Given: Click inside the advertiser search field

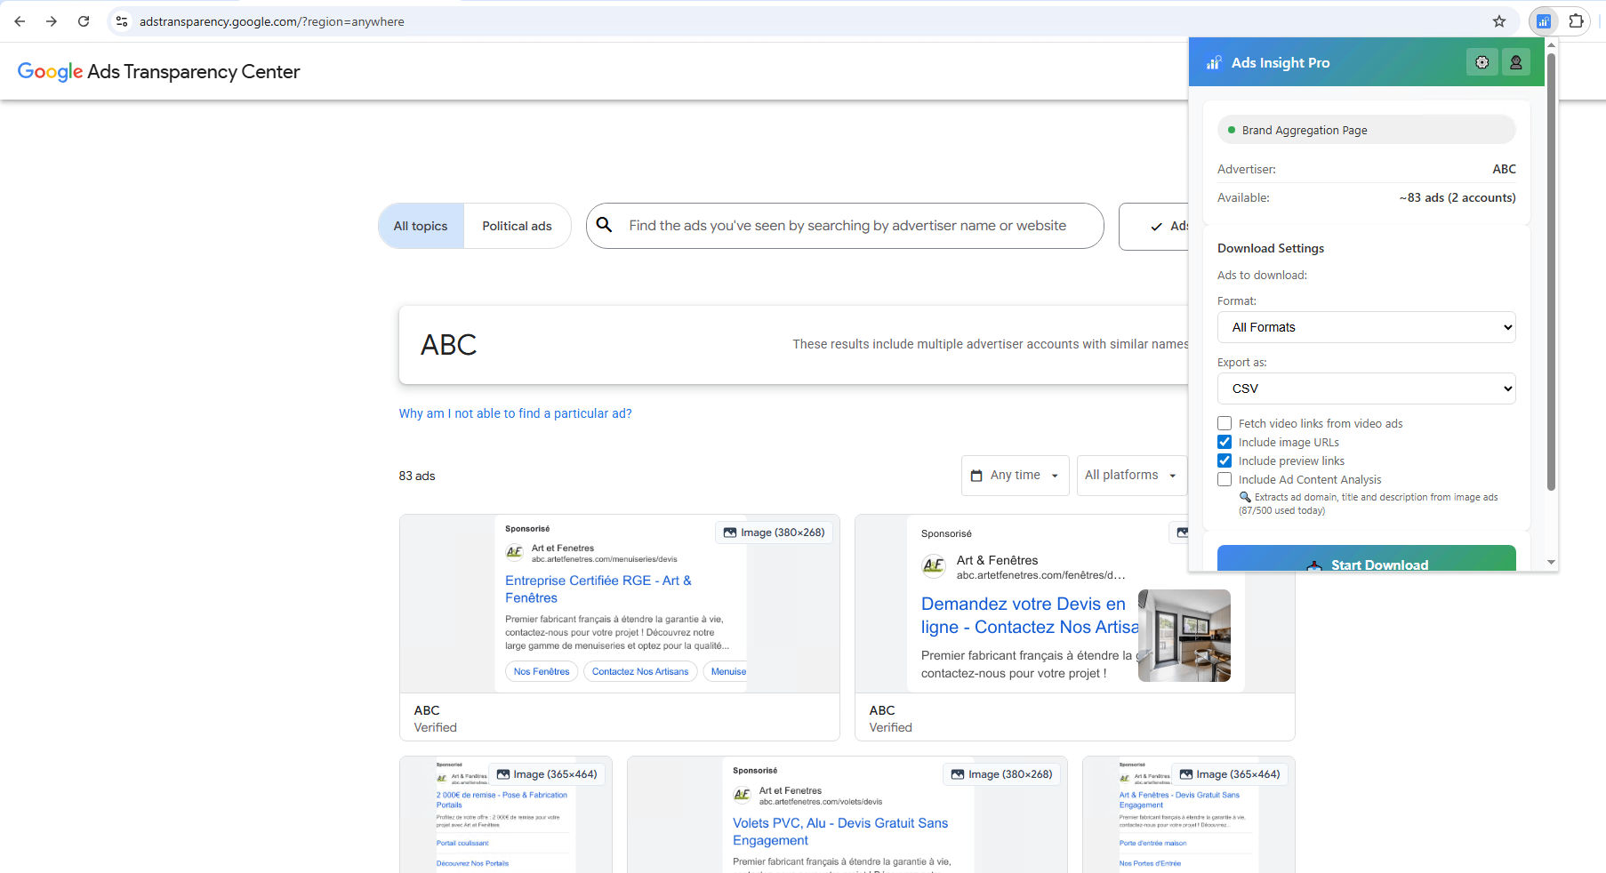Looking at the screenshot, I should point(845,226).
